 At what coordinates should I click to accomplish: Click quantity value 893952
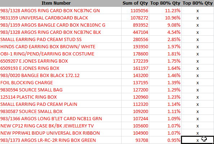(x=140, y=25)
